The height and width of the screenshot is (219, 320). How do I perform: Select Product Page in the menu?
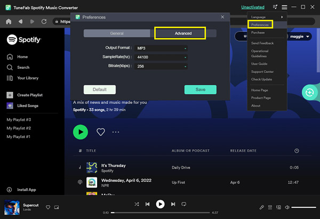point(261,98)
